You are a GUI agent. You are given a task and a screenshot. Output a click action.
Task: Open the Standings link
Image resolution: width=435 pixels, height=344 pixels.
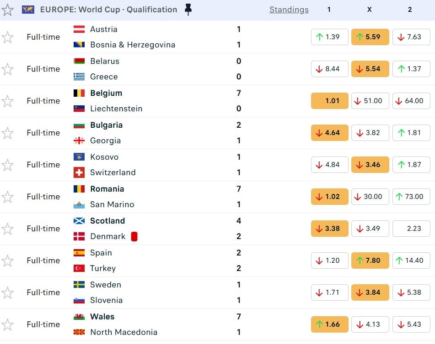coord(289,10)
